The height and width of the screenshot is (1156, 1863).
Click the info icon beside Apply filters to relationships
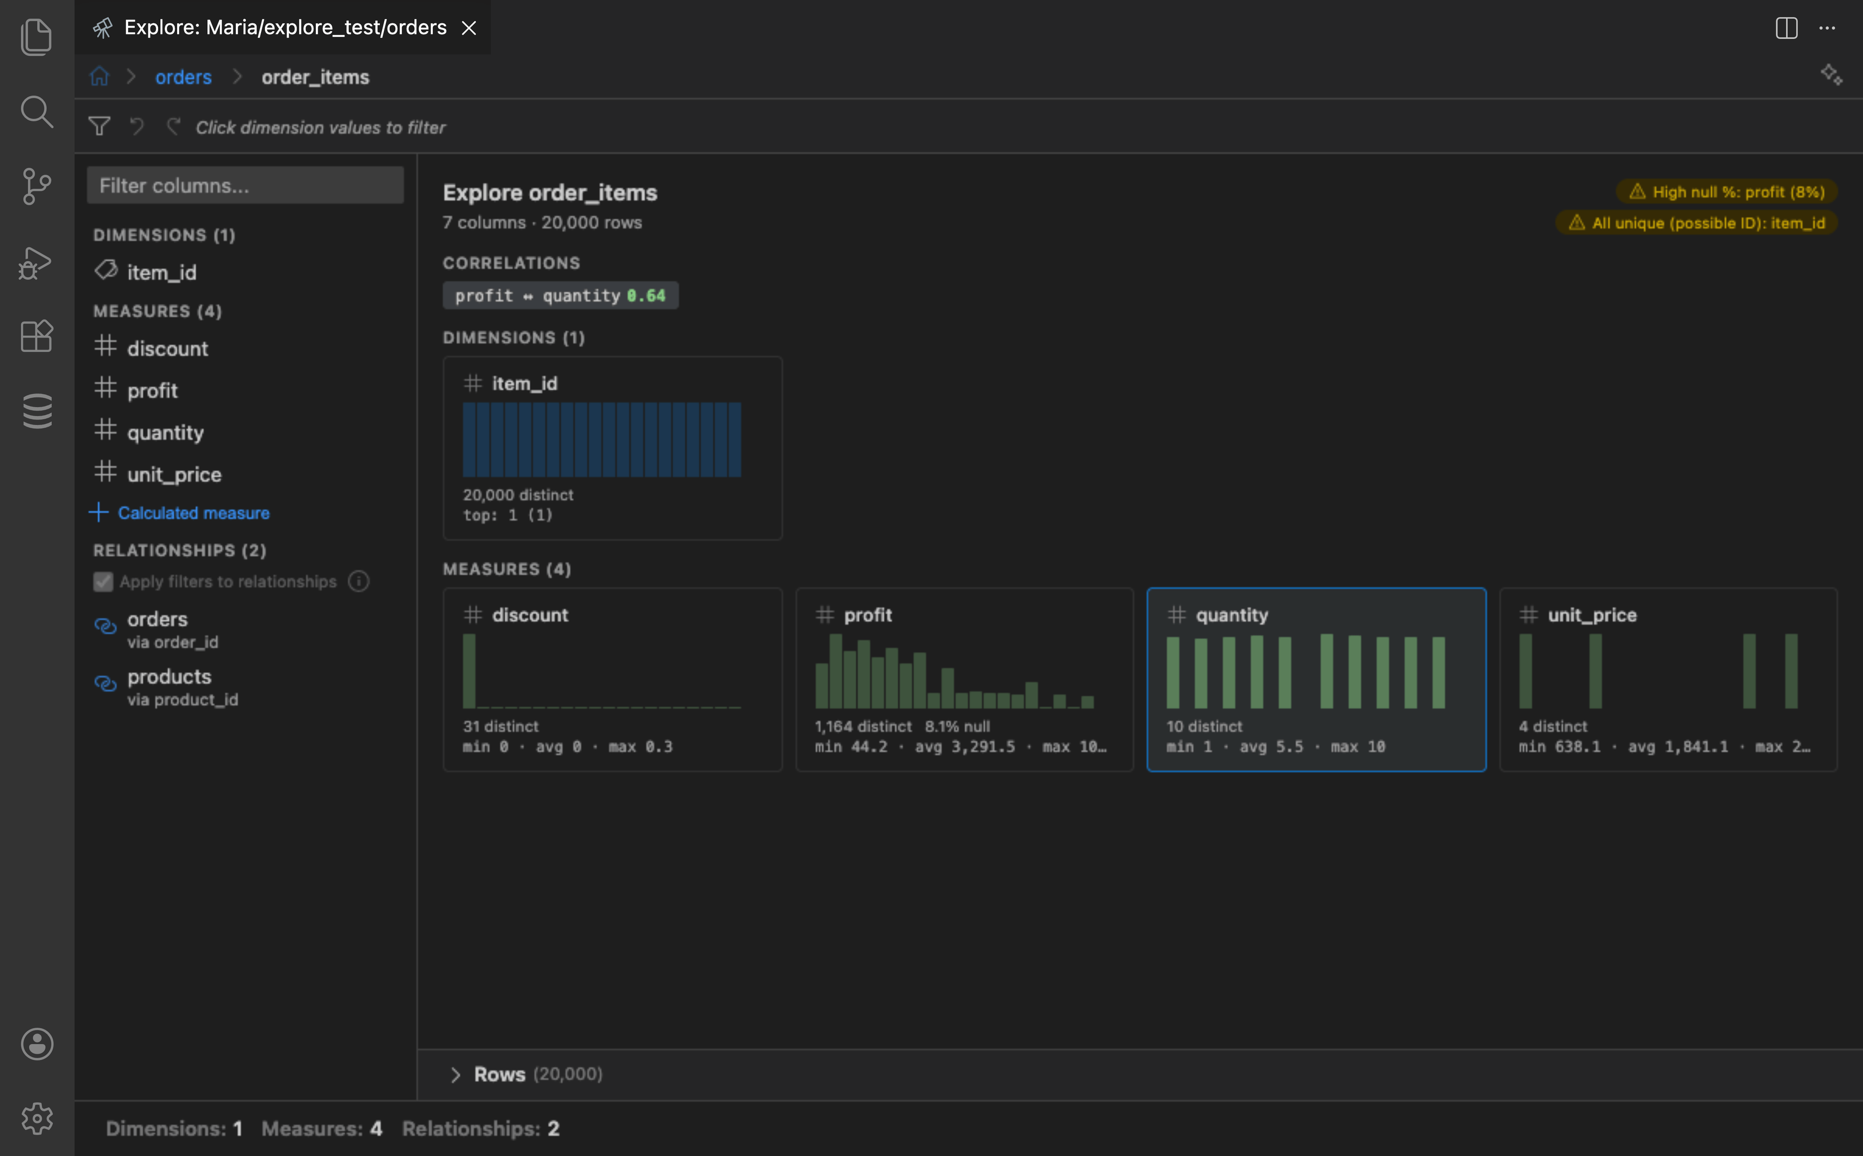tap(358, 581)
